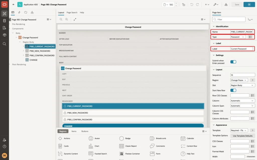Open Gallery cube icon in sidebar
257x160 pixels.
5,35
